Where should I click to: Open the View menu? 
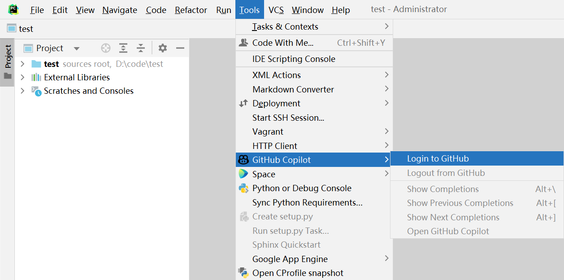point(85,10)
